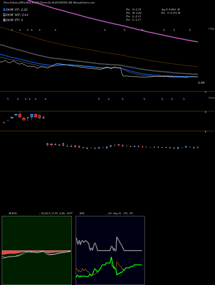Click the 'Pre V: 0.191 M' value
The image size is (215, 285).
[x=171, y=13]
